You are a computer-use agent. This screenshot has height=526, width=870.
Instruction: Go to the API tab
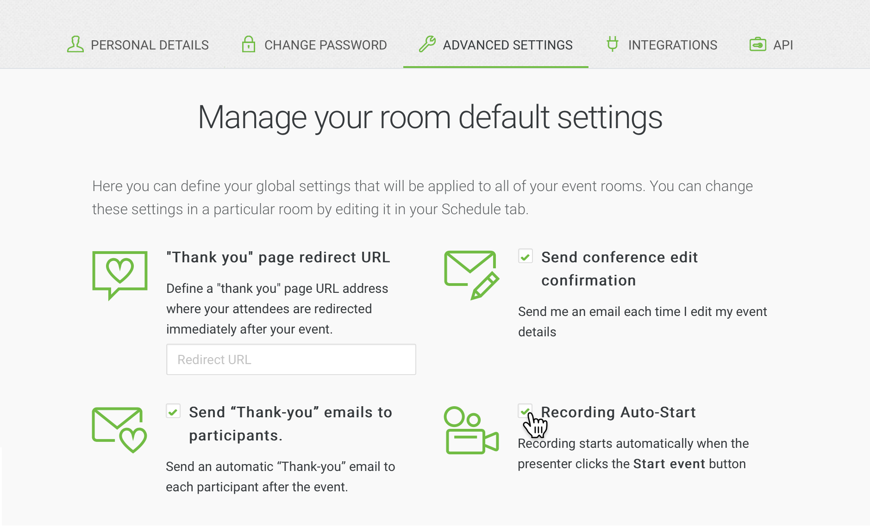point(783,45)
